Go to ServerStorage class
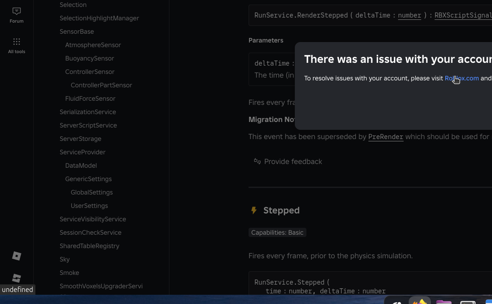The image size is (492, 304). pyautogui.click(x=81, y=139)
